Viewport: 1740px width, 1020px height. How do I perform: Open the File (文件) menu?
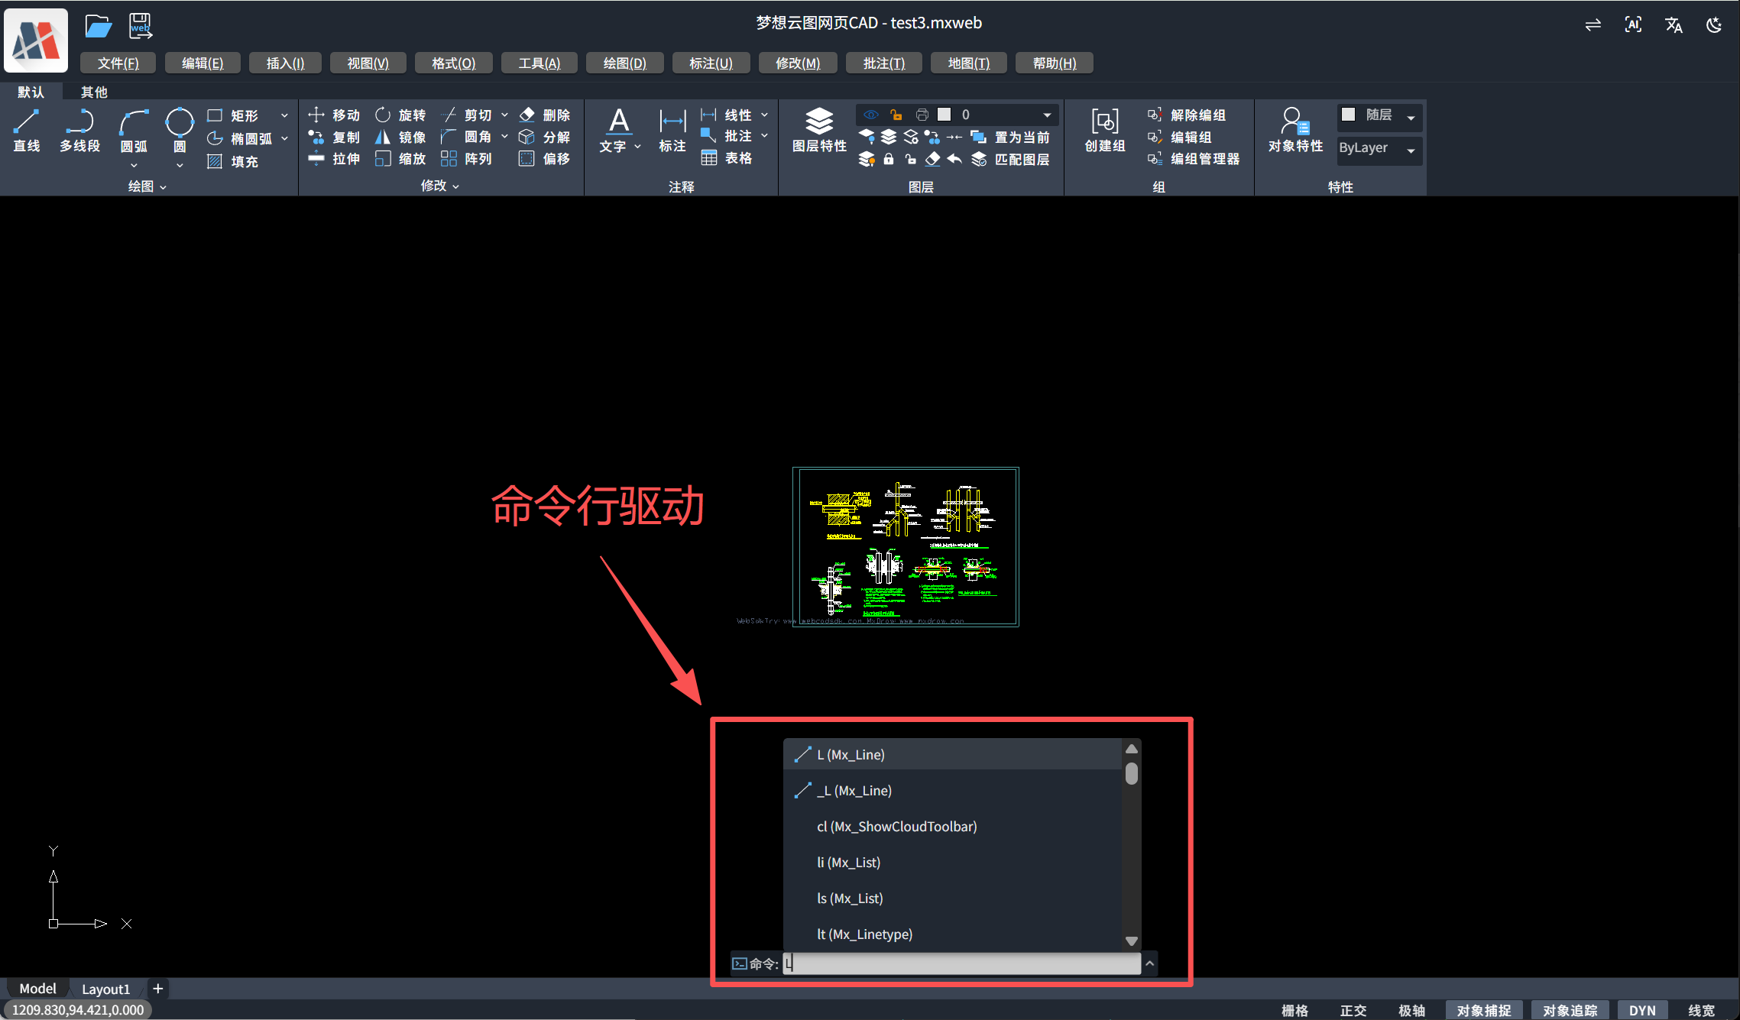(118, 63)
